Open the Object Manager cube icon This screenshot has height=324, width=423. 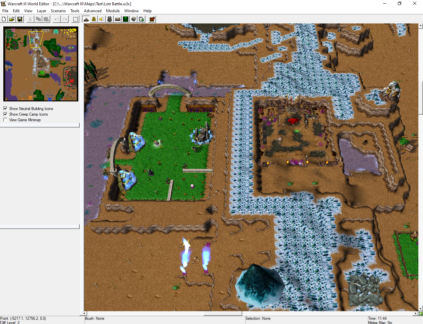tap(134, 19)
